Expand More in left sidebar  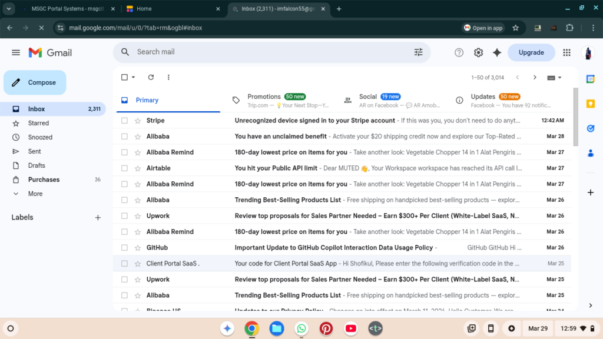point(35,194)
